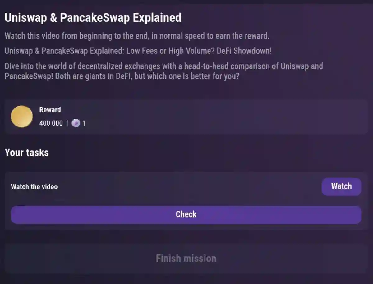Viewport: 373px width, 284px height.
Task: Click the disabled Finish mission button
Action: point(186,258)
